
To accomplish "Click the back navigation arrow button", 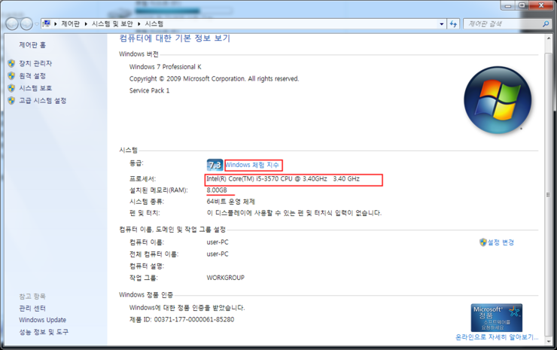I will pyautogui.click(x=12, y=24).
